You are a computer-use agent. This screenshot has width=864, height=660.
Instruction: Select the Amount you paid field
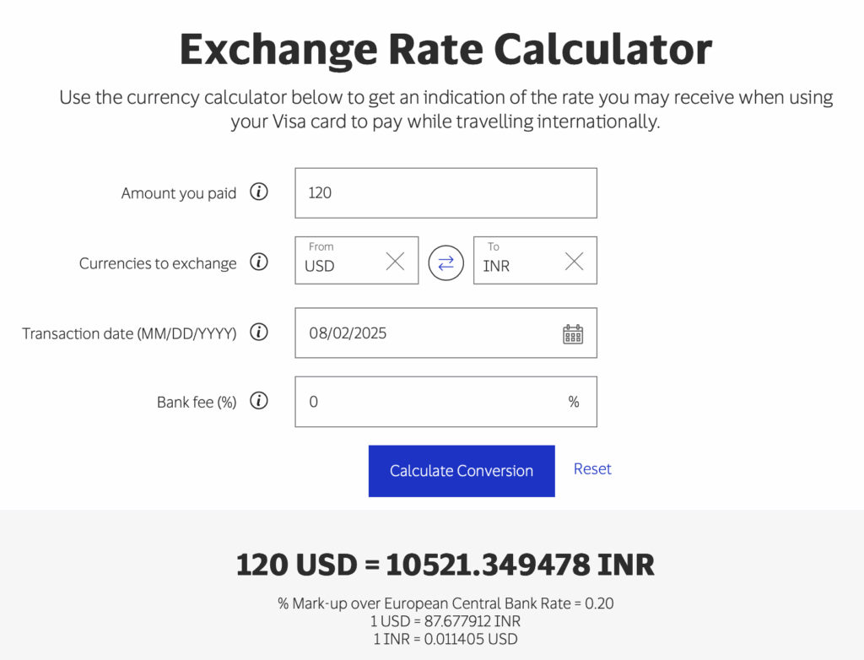[x=445, y=192]
